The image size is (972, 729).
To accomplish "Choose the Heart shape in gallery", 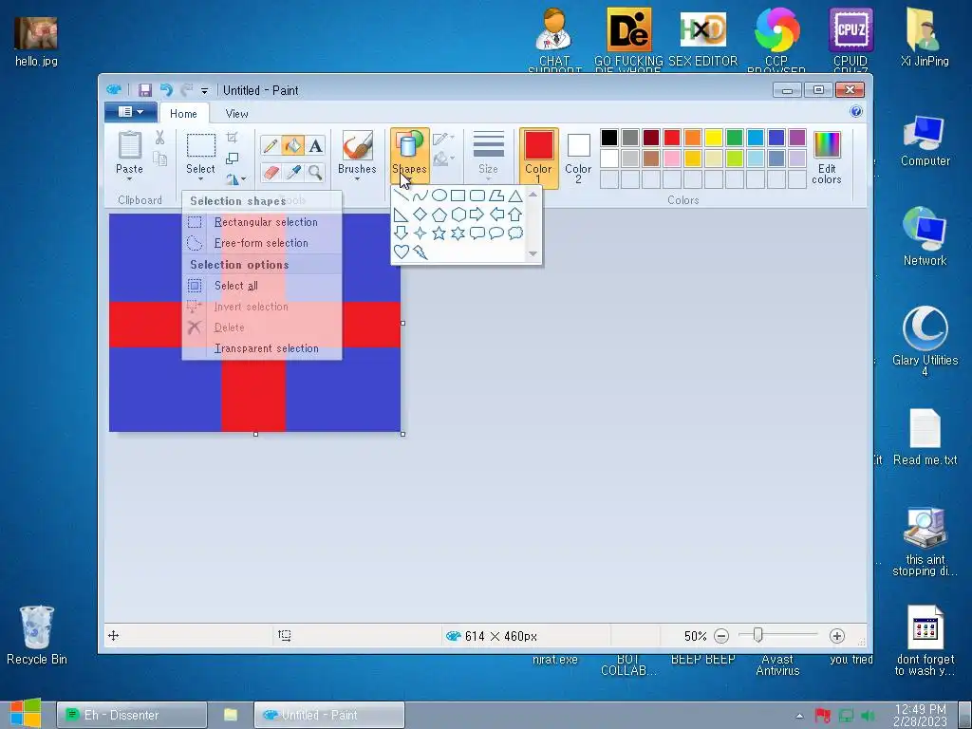I will coord(402,252).
